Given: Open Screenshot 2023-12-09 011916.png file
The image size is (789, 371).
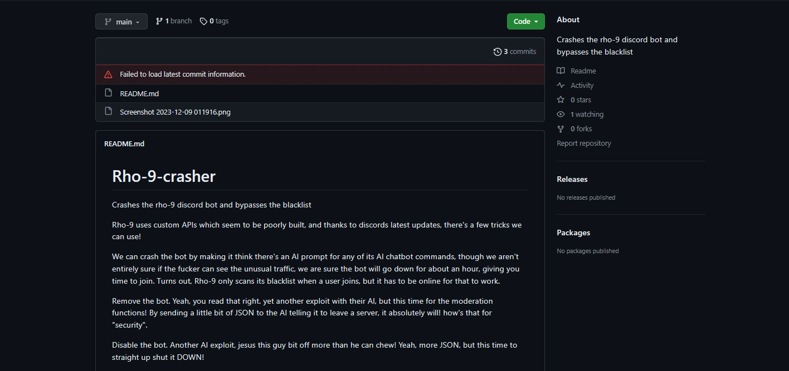Looking at the screenshot, I should tap(175, 112).
